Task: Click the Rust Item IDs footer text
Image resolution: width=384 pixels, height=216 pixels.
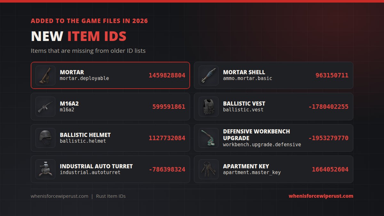Action: click(x=111, y=196)
